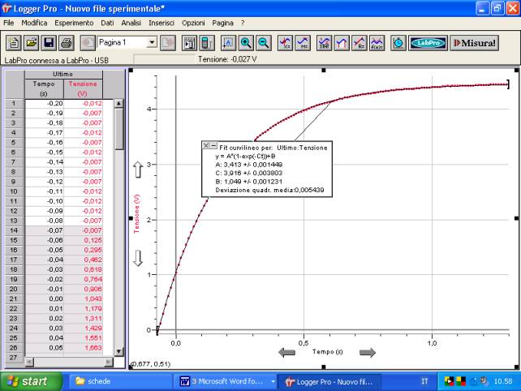The height and width of the screenshot is (391, 521).
Task: Click the Zoom In magnifier icon
Action: (x=246, y=43)
